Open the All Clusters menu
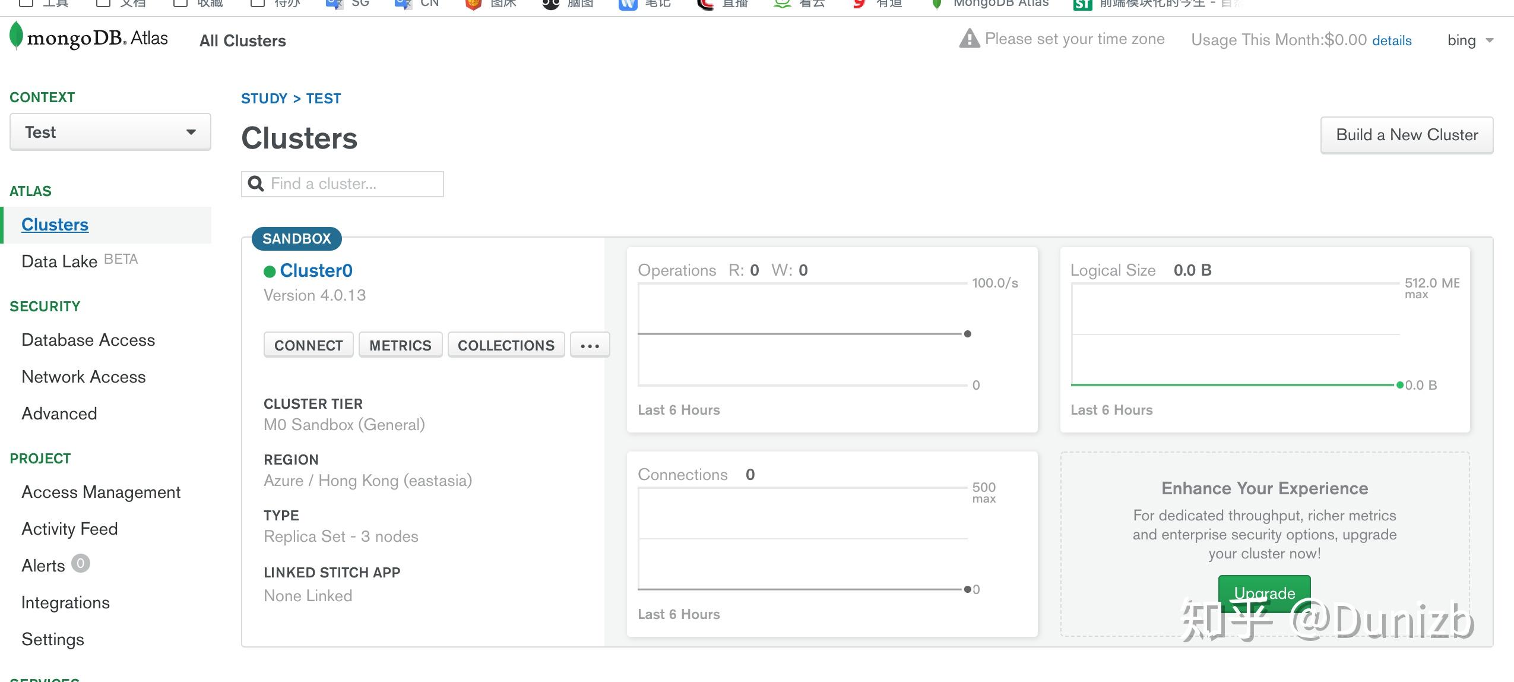The width and height of the screenshot is (1514, 682). (x=242, y=40)
